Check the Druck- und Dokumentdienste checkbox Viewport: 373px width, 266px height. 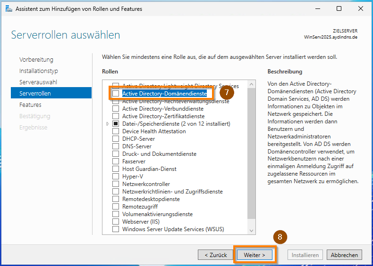116,154
